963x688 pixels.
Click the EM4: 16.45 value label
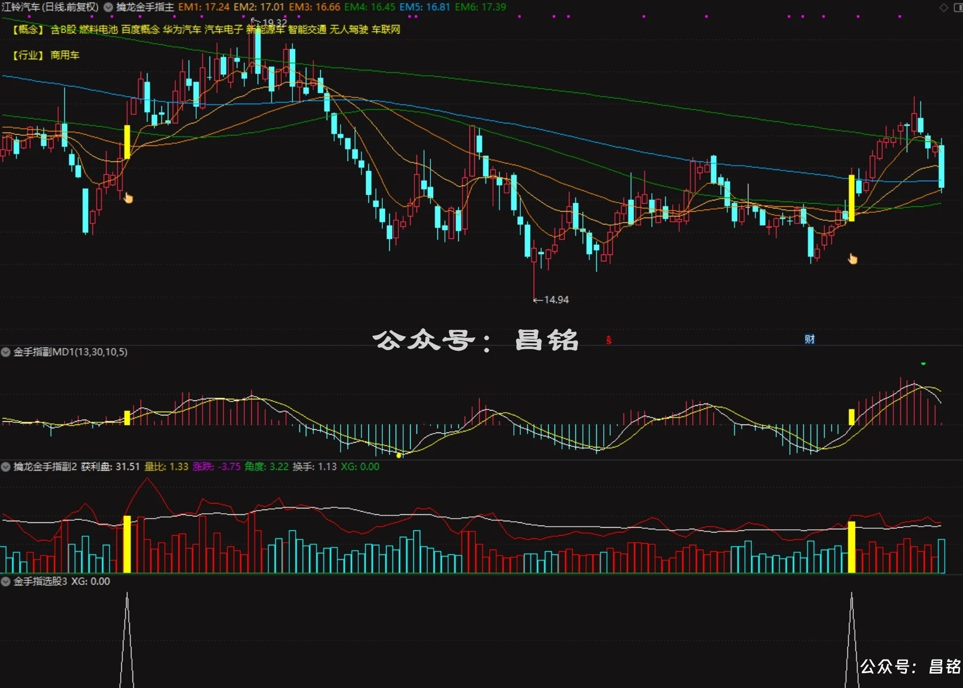click(370, 7)
